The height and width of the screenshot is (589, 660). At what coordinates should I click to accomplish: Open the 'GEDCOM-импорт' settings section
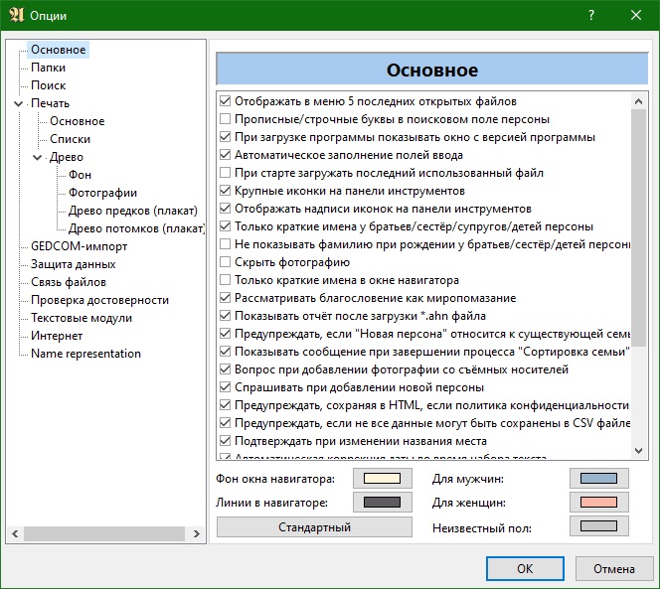coord(79,246)
